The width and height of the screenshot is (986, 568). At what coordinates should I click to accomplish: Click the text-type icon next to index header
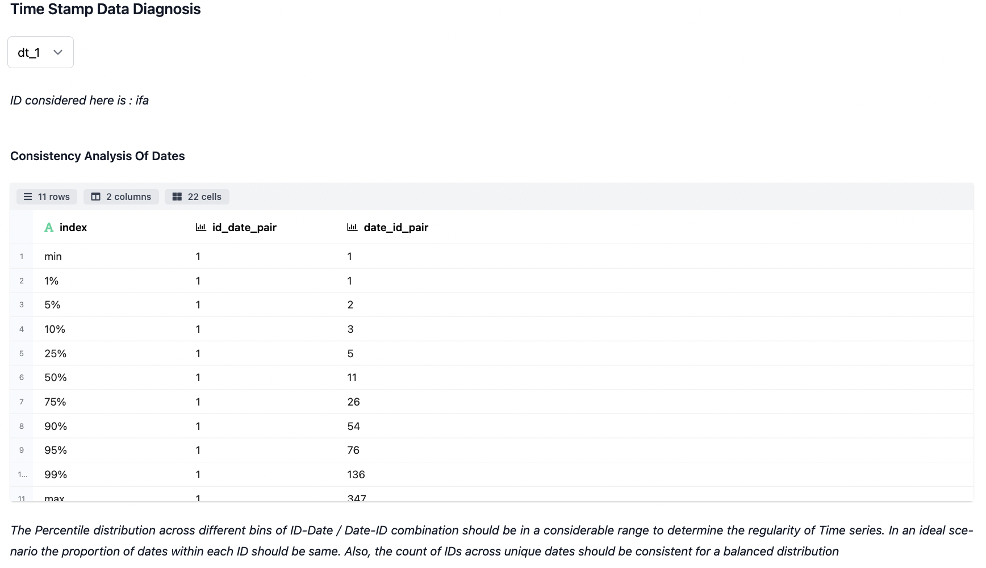pos(49,227)
